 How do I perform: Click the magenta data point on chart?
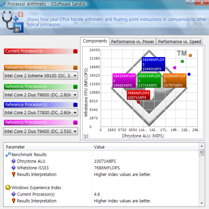[175, 68]
